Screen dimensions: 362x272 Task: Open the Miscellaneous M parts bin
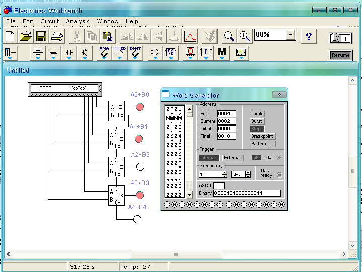[222, 53]
